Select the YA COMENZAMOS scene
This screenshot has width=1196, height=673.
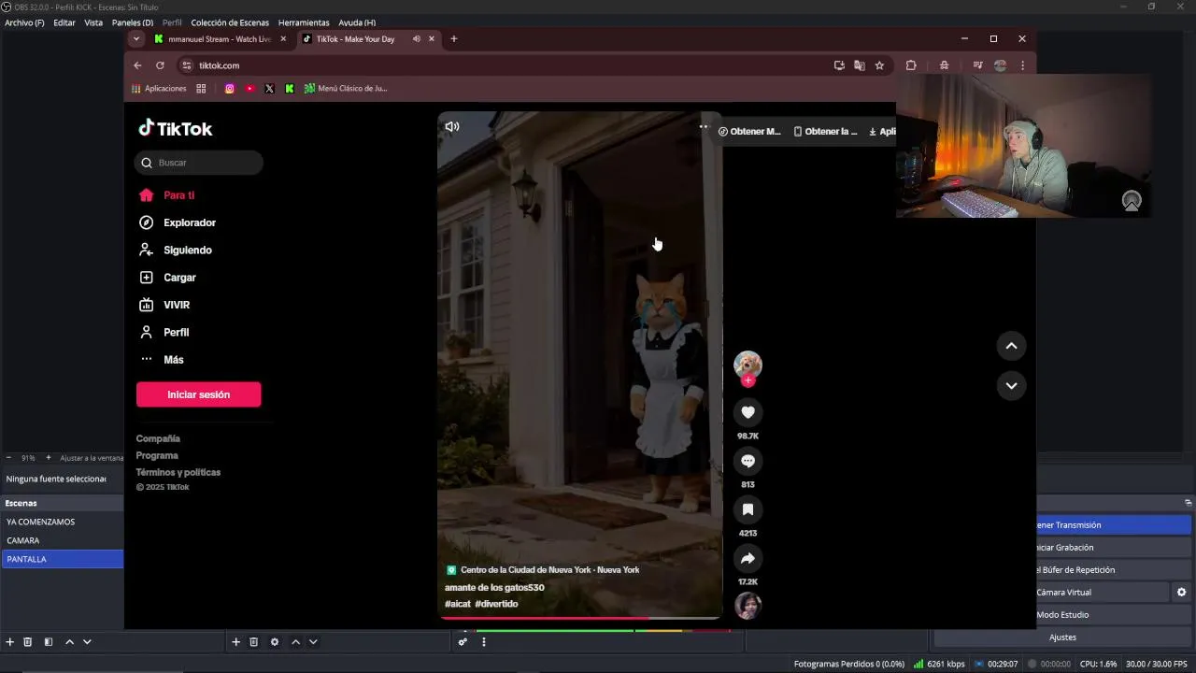(62, 522)
